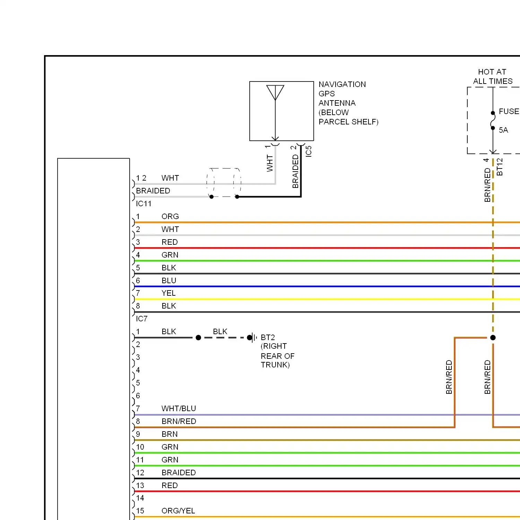Click the GRN label at pin 11
This screenshot has width=520, height=520.
pyautogui.click(x=170, y=460)
